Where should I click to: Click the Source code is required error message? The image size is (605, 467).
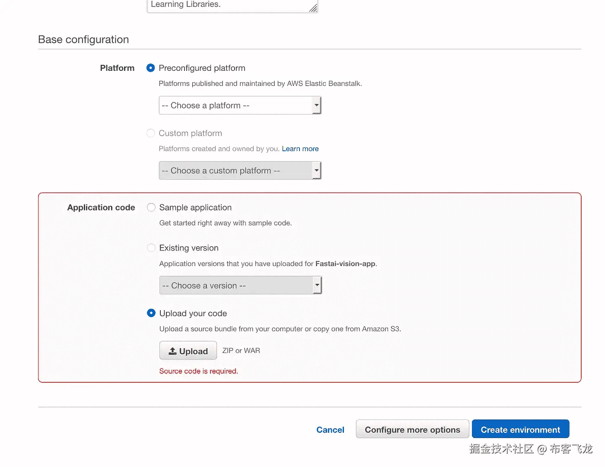pos(198,371)
